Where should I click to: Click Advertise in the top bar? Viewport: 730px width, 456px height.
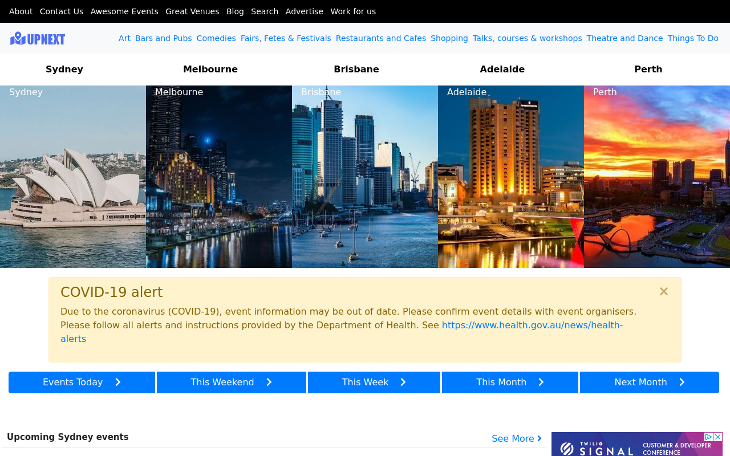point(305,11)
